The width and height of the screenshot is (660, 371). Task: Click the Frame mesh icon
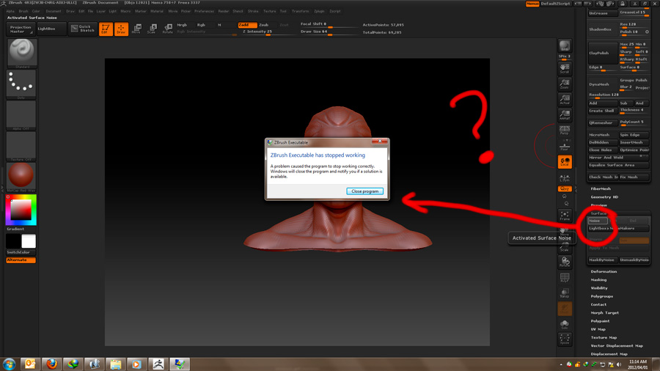(x=565, y=216)
